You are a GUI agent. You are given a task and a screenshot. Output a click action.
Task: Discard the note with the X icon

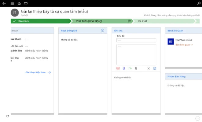coord(149,68)
